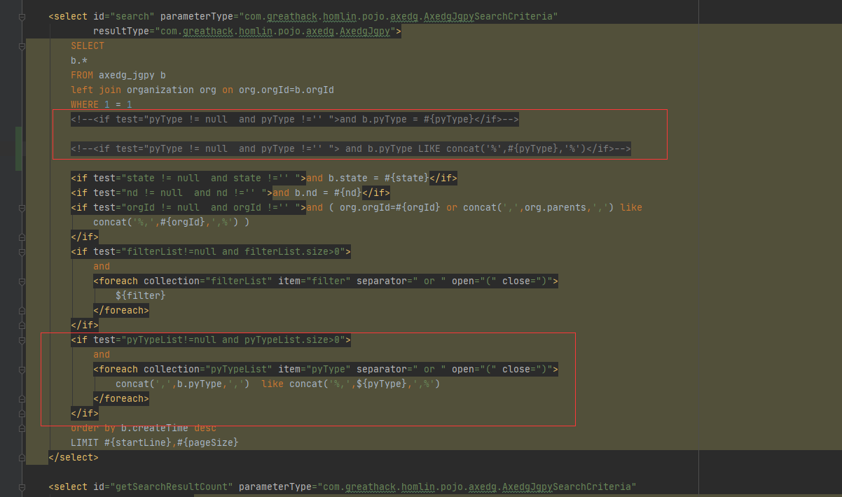The image size is (842, 497).
Task: Place the cursor on the SELECT keyword
Action: point(88,45)
